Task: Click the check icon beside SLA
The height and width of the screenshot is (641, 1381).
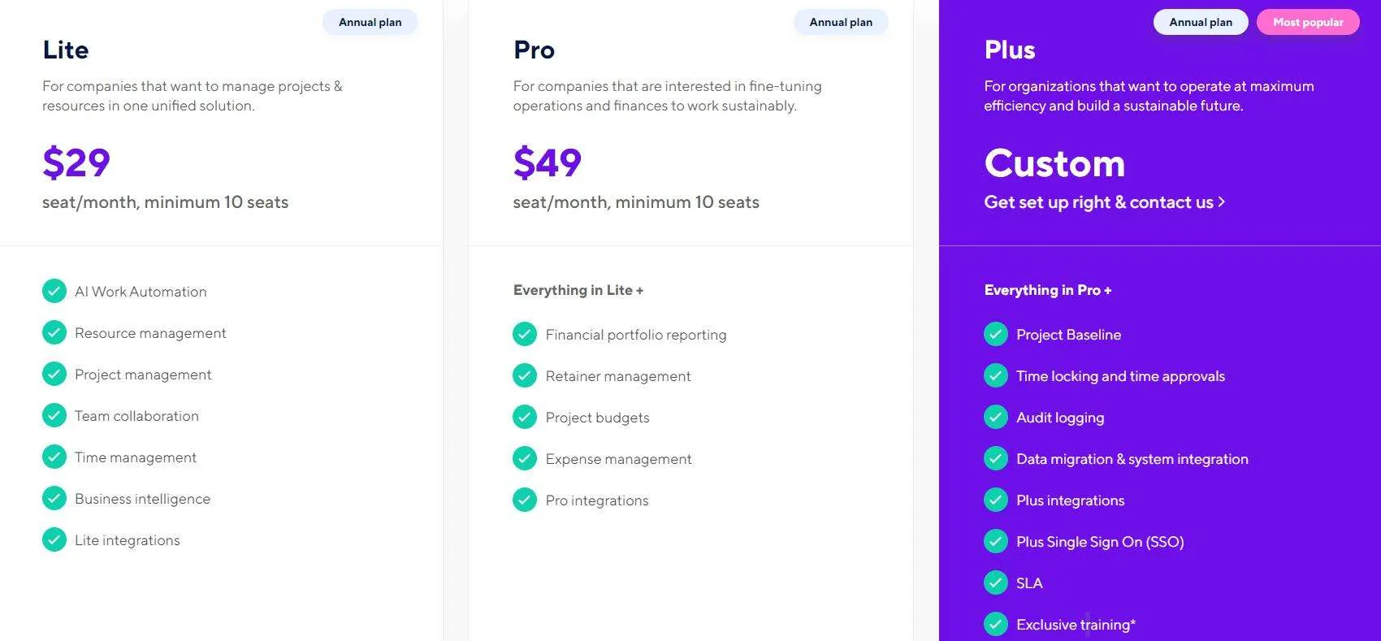Action: coord(996,583)
